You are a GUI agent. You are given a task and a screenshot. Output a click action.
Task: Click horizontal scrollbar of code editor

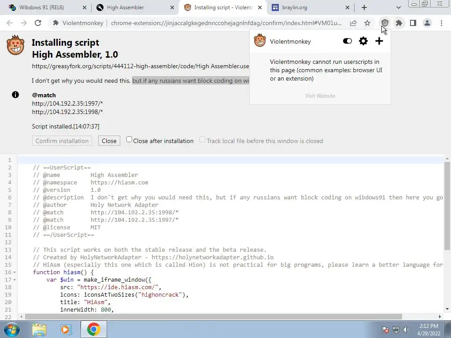pyautogui.click(x=214, y=317)
